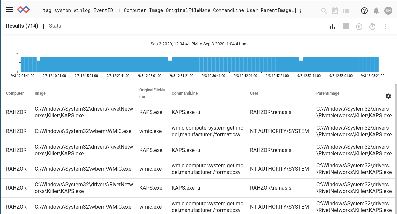The height and width of the screenshot is (214, 397).
Task: Open the hamburger navigation menu
Action: tap(9, 9)
